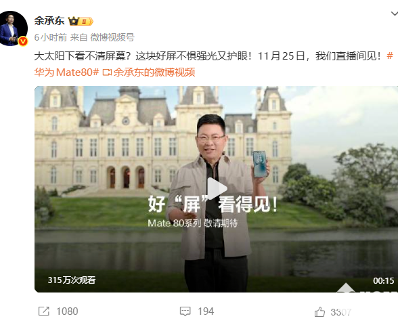Click the repost share icon
398x325 pixels.
click(x=43, y=311)
